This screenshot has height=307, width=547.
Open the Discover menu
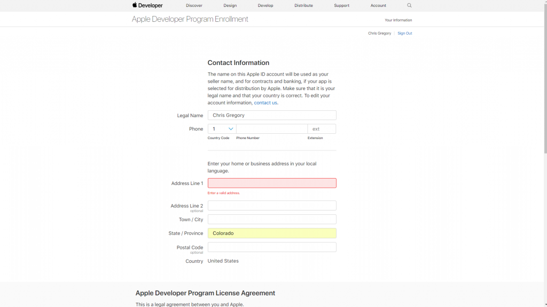[194, 5]
